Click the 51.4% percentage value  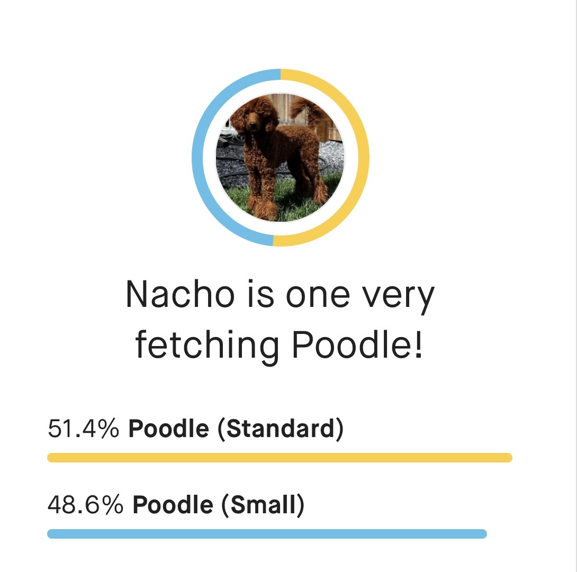84,429
